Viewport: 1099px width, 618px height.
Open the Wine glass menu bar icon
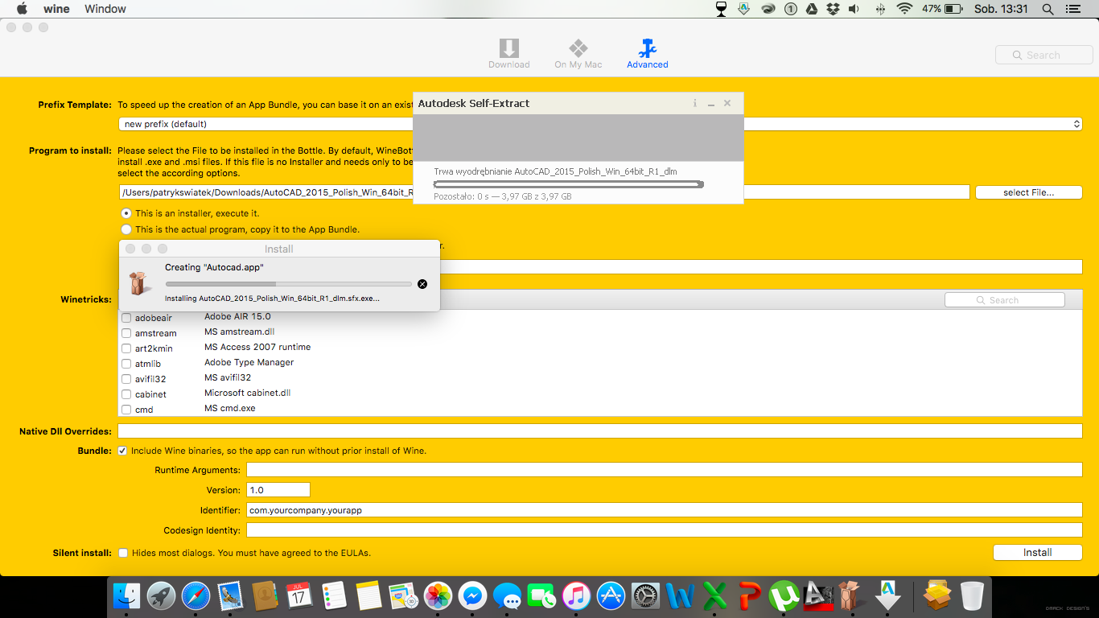click(722, 9)
